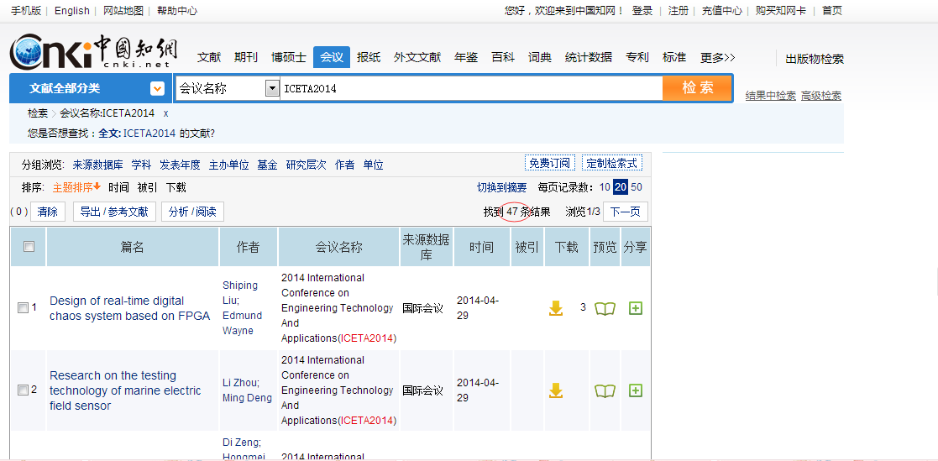Open 高级检索 link

click(x=821, y=96)
